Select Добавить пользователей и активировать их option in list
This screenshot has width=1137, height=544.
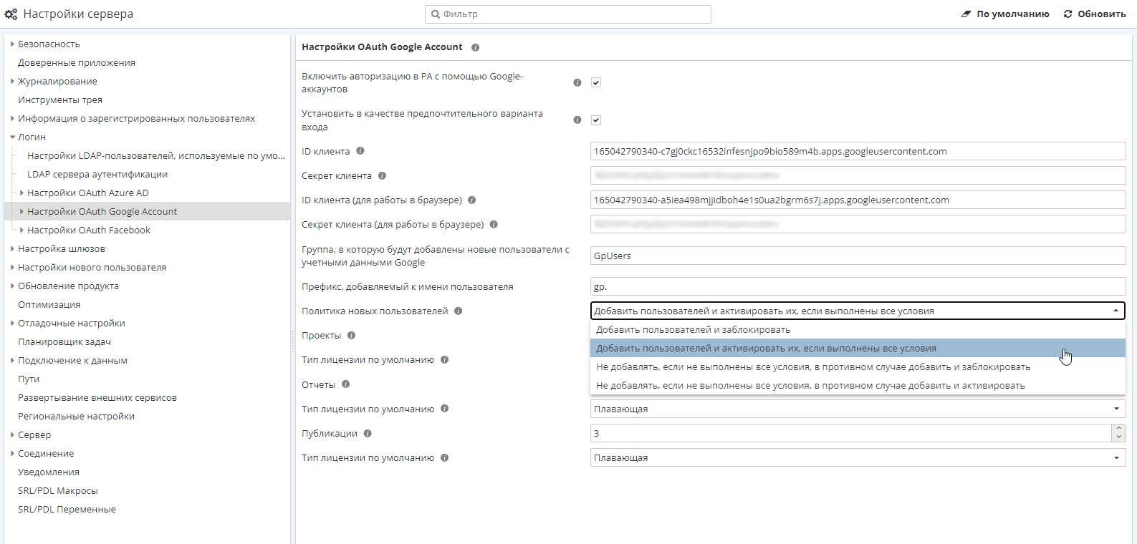pos(858,349)
